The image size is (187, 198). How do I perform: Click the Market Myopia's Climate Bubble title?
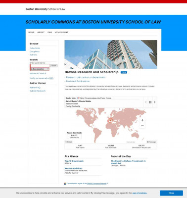pos(78,101)
